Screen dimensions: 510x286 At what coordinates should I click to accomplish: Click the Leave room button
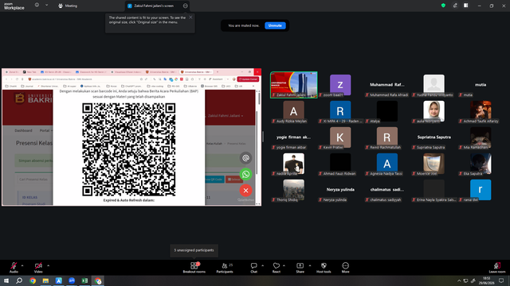pyautogui.click(x=497, y=268)
